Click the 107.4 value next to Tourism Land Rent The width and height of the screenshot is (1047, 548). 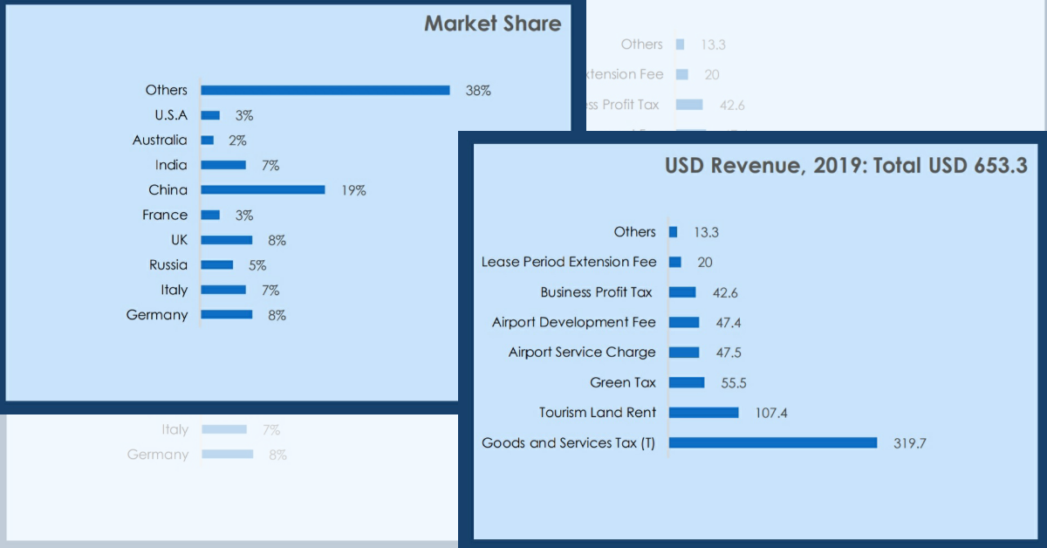click(x=770, y=413)
